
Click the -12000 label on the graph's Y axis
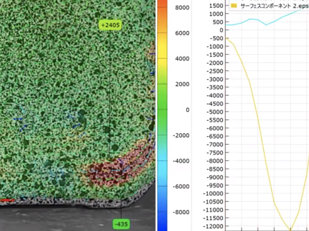pyautogui.click(x=213, y=226)
